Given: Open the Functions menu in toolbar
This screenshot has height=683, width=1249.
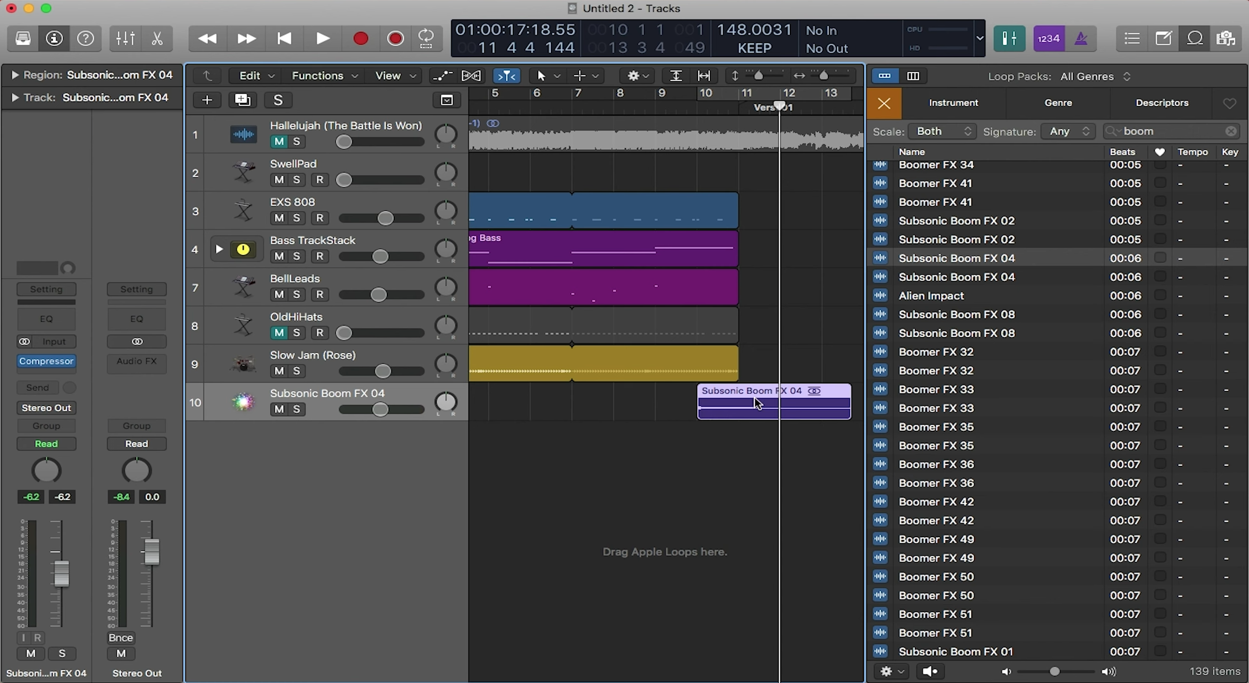Looking at the screenshot, I should 323,76.
